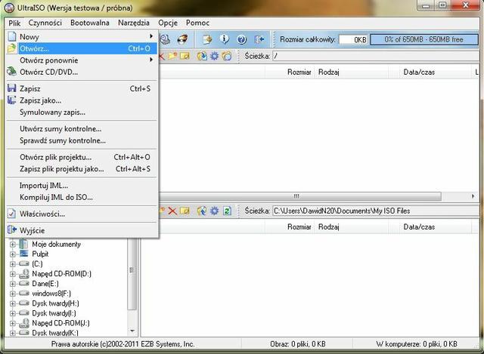Click the upper pane horizontal scrollbar thumb
The width and height of the screenshot is (484, 354).
point(300,196)
